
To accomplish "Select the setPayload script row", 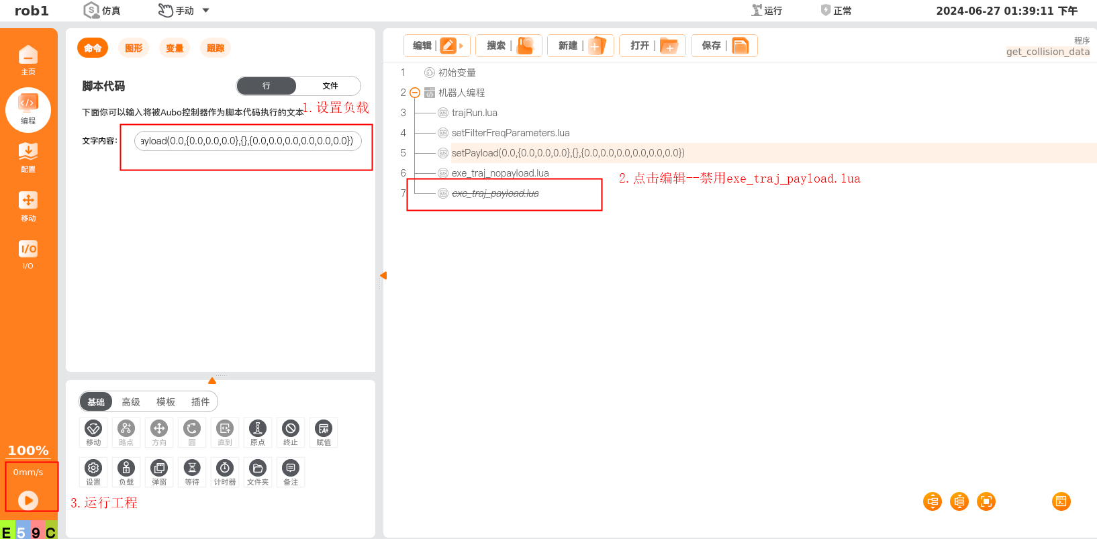I will click(568, 153).
